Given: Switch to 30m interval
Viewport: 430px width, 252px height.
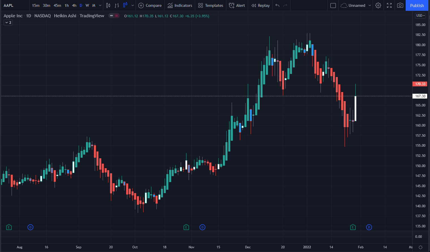Looking at the screenshot, I should (x=46, y=5).
